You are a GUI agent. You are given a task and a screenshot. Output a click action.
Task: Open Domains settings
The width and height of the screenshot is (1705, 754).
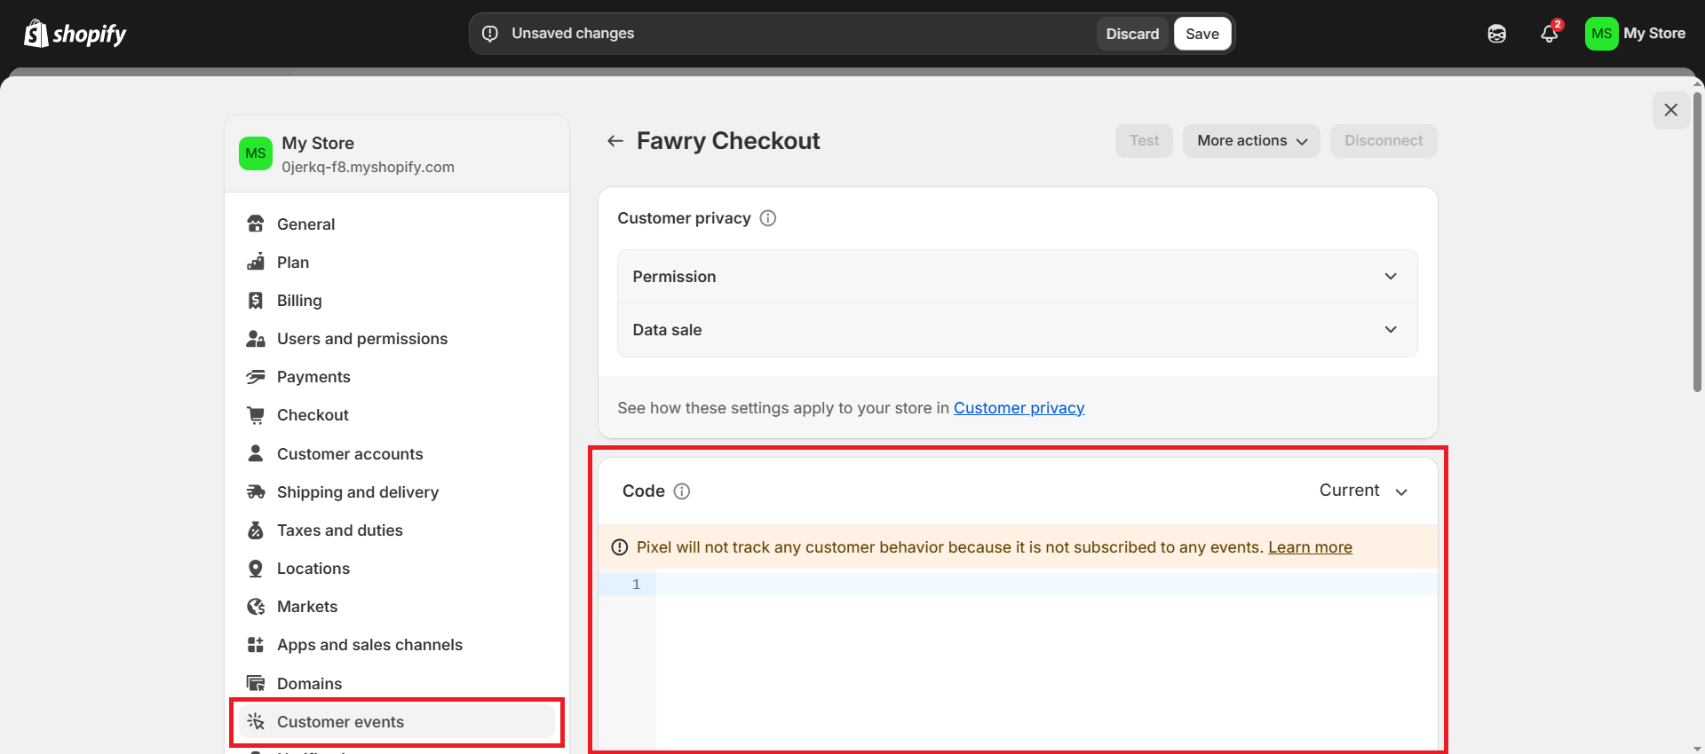click(x=397, y=683)
